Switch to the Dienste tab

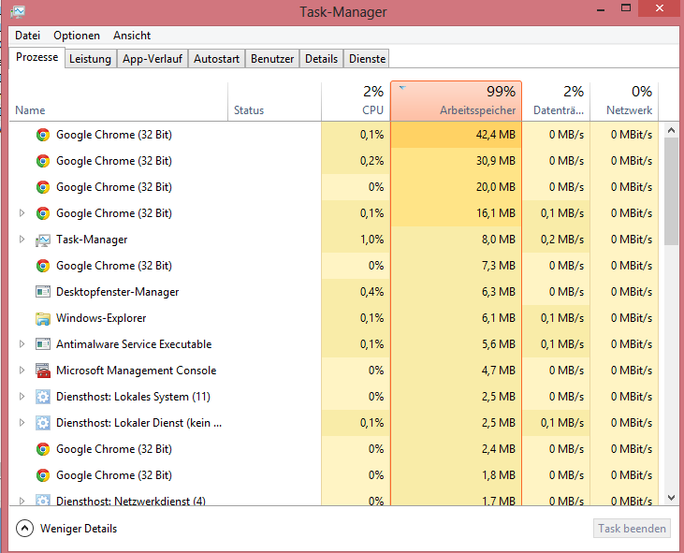click(367, 59)
